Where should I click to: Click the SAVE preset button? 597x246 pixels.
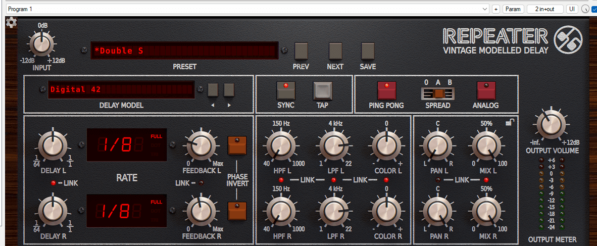click(x=368, y=51)
